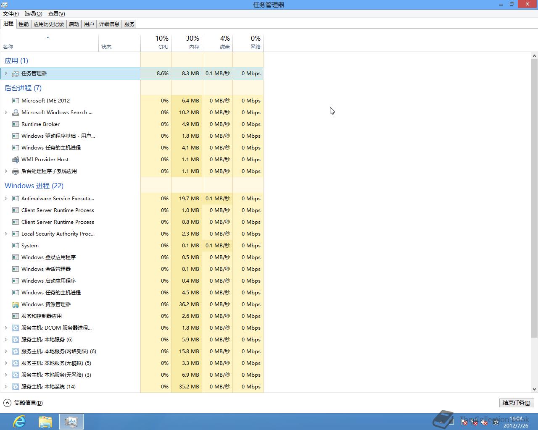Click the Windows 会话管理器 icon

point(16,269)
